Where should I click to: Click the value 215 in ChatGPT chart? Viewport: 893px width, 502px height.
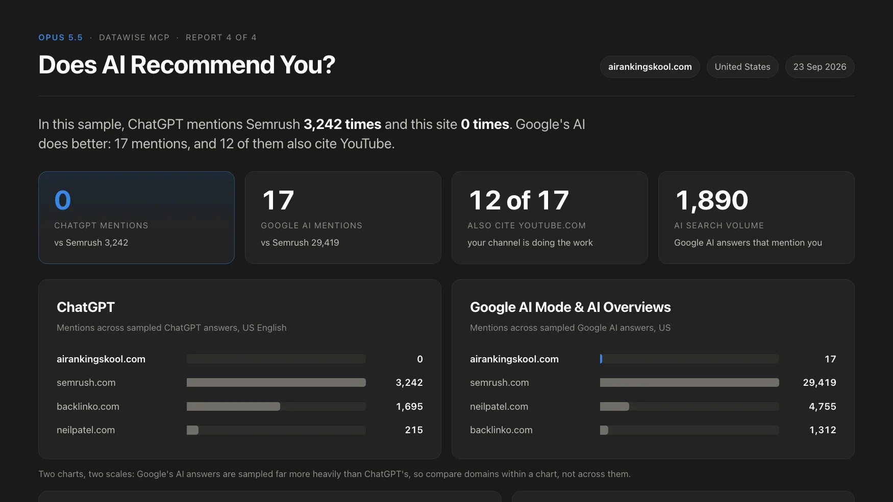414,430
